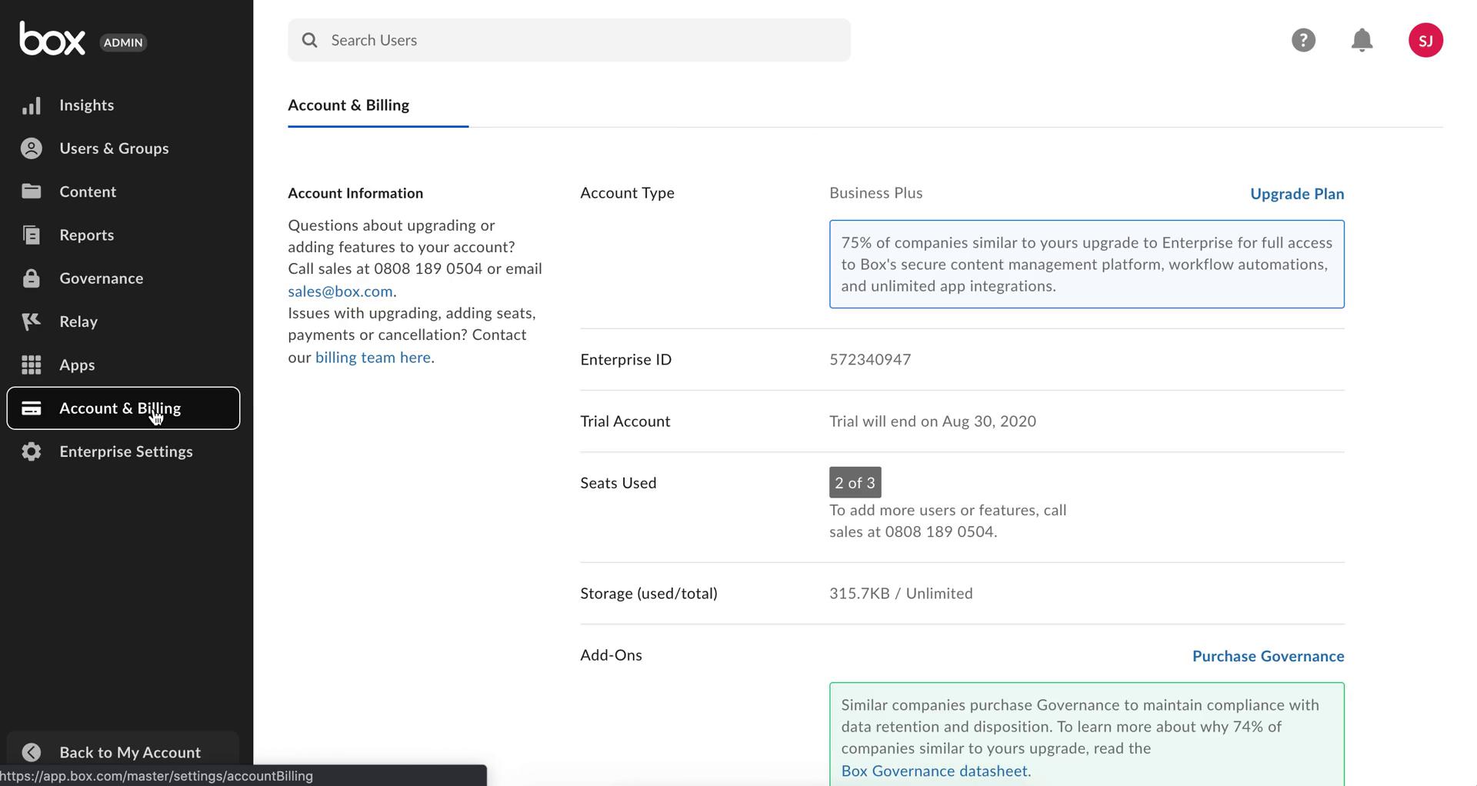
Task: Click the Storage (used/total) label
Action: pos(648,594)
